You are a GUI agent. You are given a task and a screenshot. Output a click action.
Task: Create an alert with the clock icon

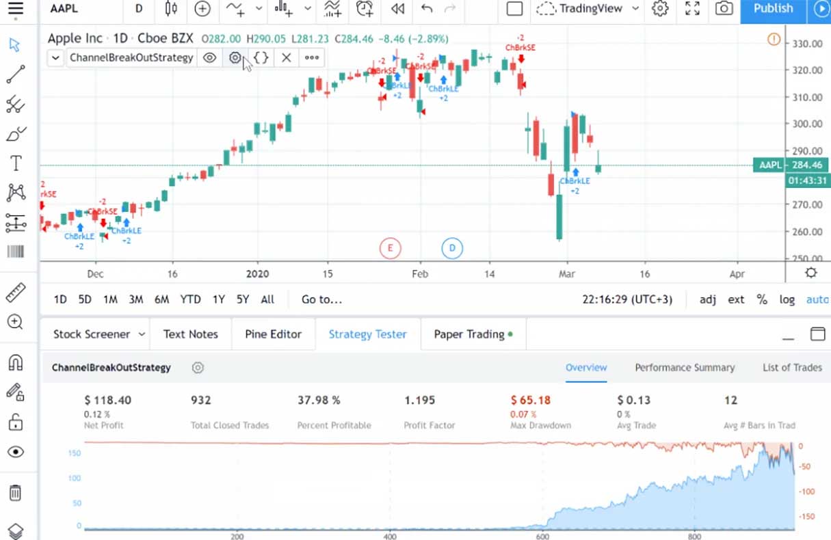pyautogui.click(x=365, y=9)
